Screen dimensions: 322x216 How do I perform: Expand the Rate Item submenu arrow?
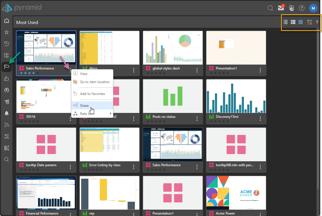110,114
